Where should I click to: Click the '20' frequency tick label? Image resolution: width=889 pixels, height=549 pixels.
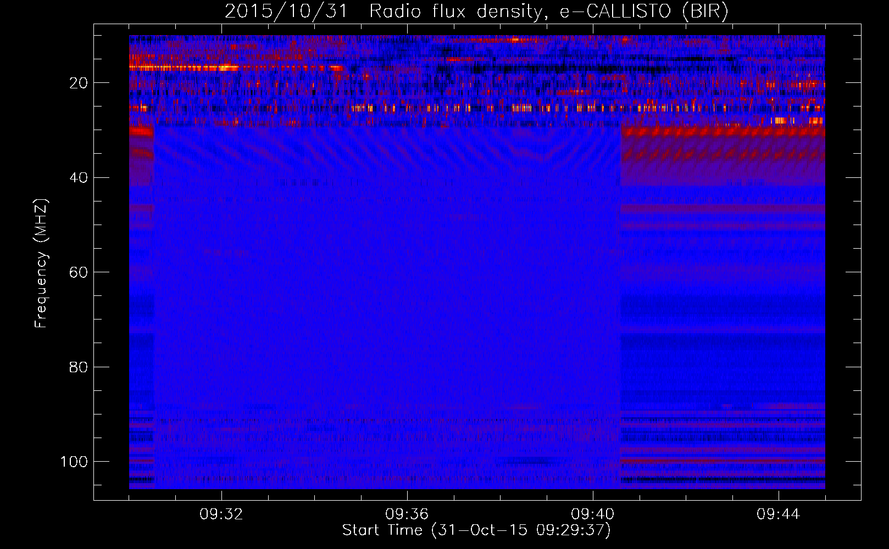[x=79, y=83]
